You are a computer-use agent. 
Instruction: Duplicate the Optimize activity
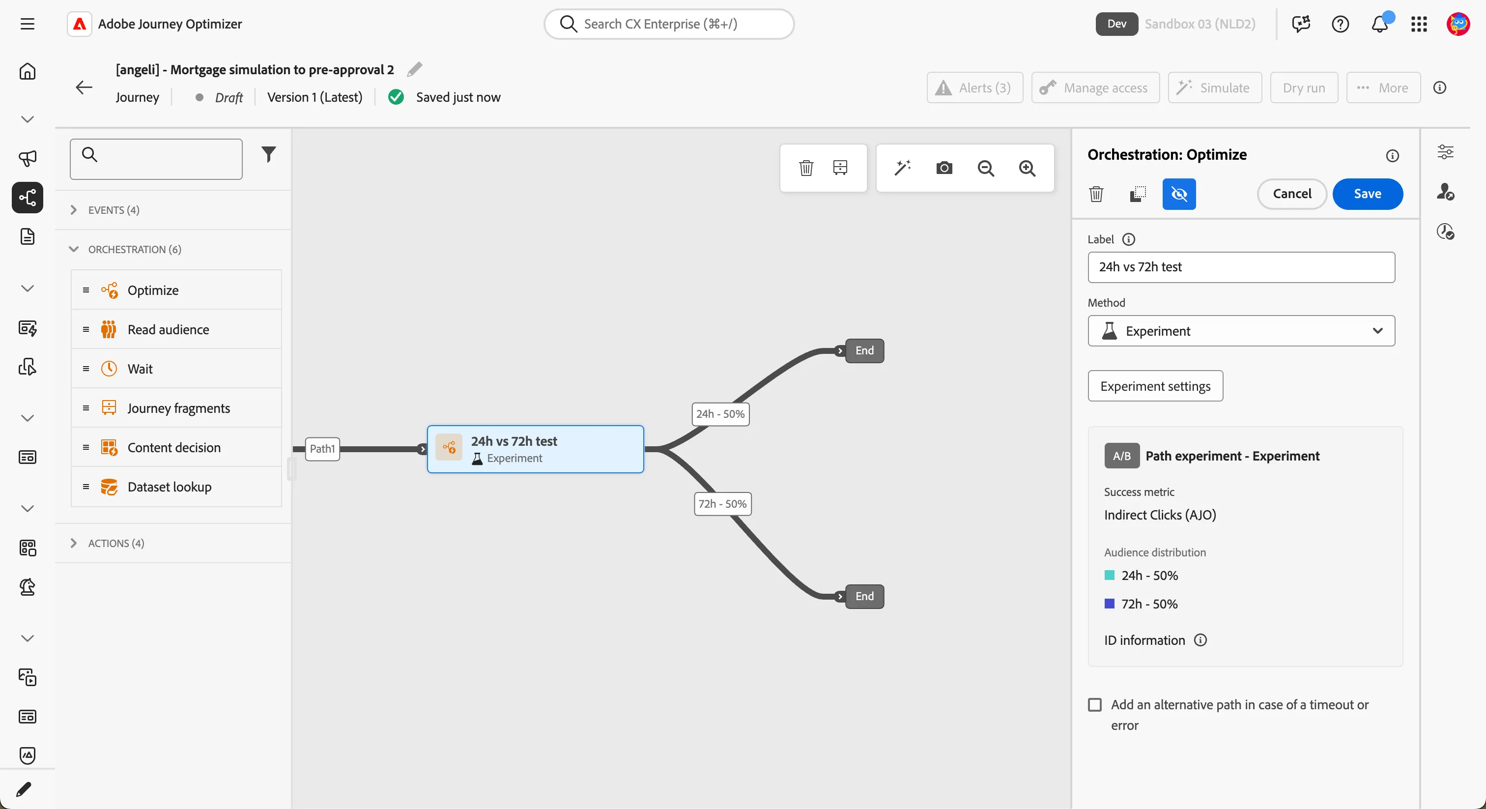click(1138, 194)
